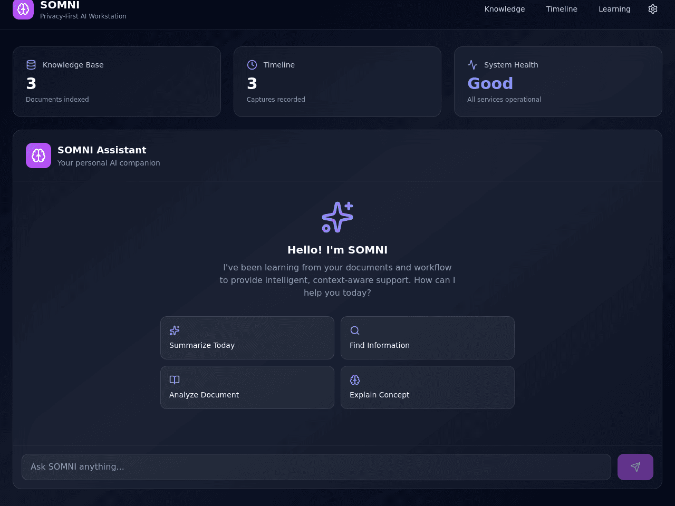Choose the Explain Concept suggestion
Screen dimensions: 675x506
(428, 387)
